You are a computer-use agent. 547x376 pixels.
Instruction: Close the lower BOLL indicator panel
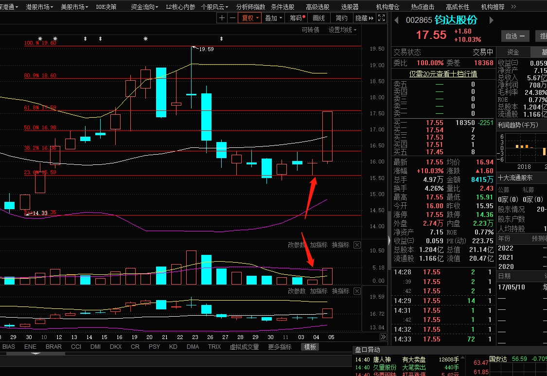pos(357,291)
